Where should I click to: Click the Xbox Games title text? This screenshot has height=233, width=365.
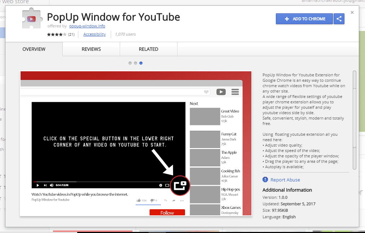pos(231,207)
